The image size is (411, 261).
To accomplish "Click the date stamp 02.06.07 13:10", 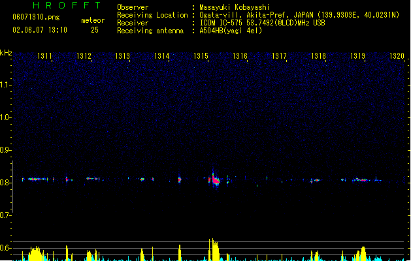I will pos(40,30).
